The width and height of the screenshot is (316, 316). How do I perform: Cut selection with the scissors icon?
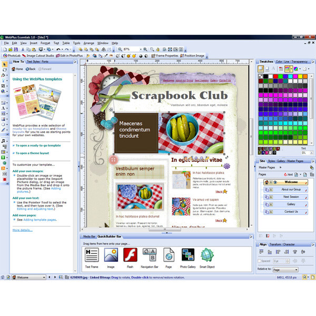[x=23, y=50]
